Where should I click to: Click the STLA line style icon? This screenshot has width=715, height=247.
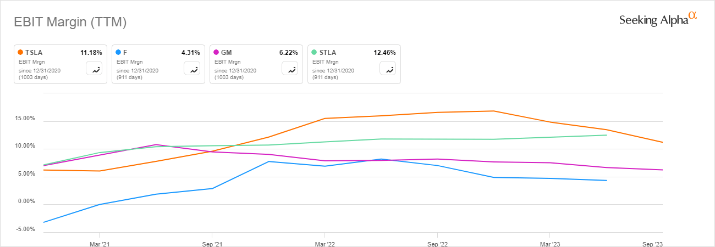[388, 69]
